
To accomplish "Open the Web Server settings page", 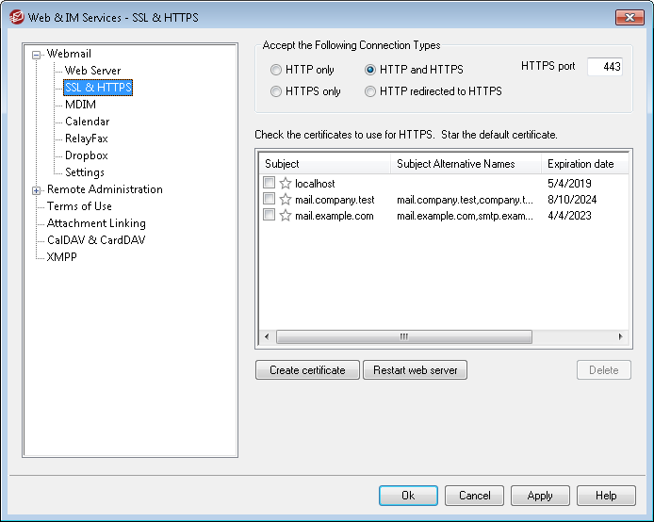I will pyautogui.click(x=92, y=71).
